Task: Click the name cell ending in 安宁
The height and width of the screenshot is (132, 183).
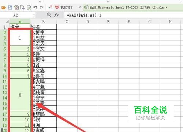Action: pos(44,98)
